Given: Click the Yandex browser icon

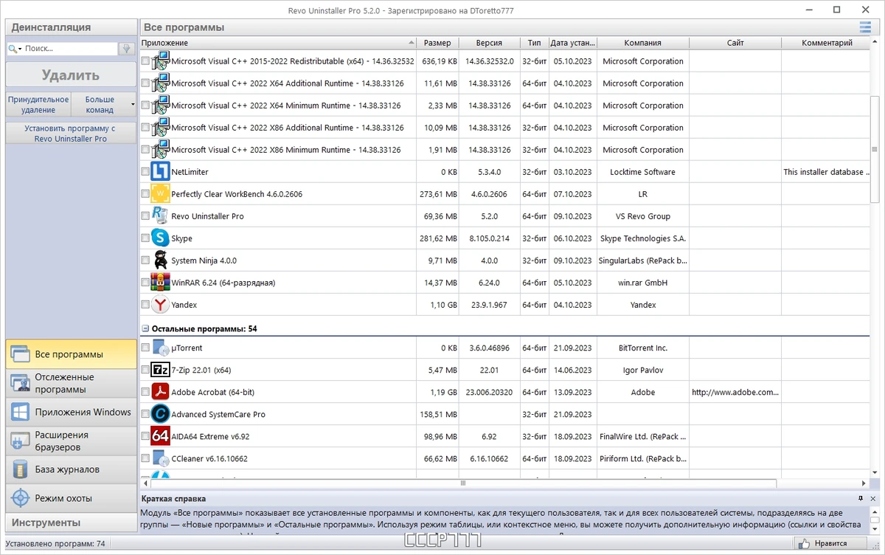Looking at the screenshot, I should (x=160, y=305).
